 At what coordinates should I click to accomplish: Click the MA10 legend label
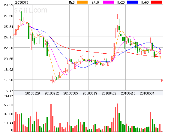point(95,2)
